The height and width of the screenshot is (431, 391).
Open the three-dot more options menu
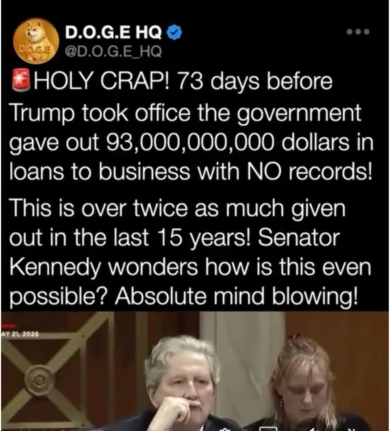pyautogui.click(x=358, y=32)
